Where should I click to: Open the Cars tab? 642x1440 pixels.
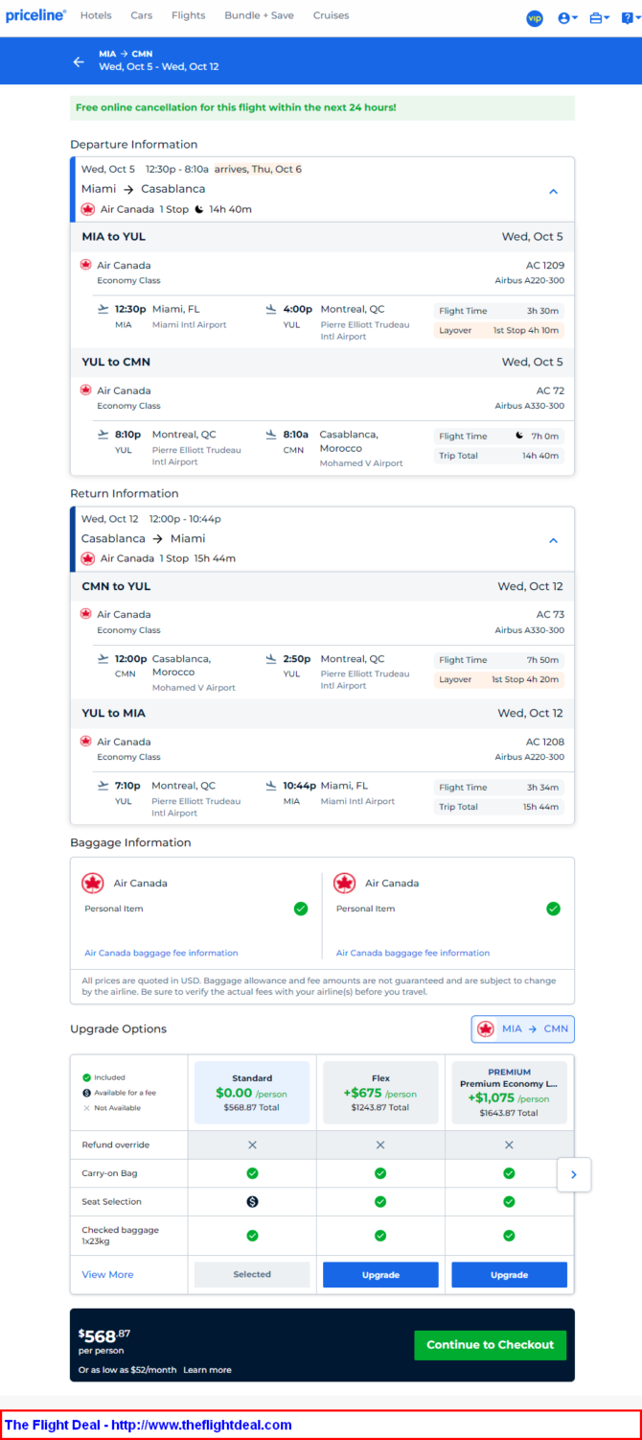click(142, 15)
